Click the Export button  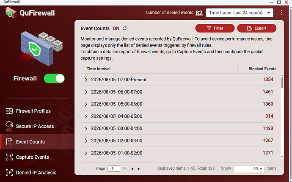pos(257,28)
